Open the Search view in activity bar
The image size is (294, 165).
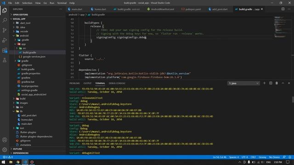(x=5, y=20)
